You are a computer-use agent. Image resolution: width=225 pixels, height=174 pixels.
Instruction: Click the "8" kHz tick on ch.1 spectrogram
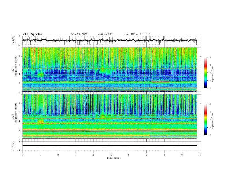tap(20, 56)
